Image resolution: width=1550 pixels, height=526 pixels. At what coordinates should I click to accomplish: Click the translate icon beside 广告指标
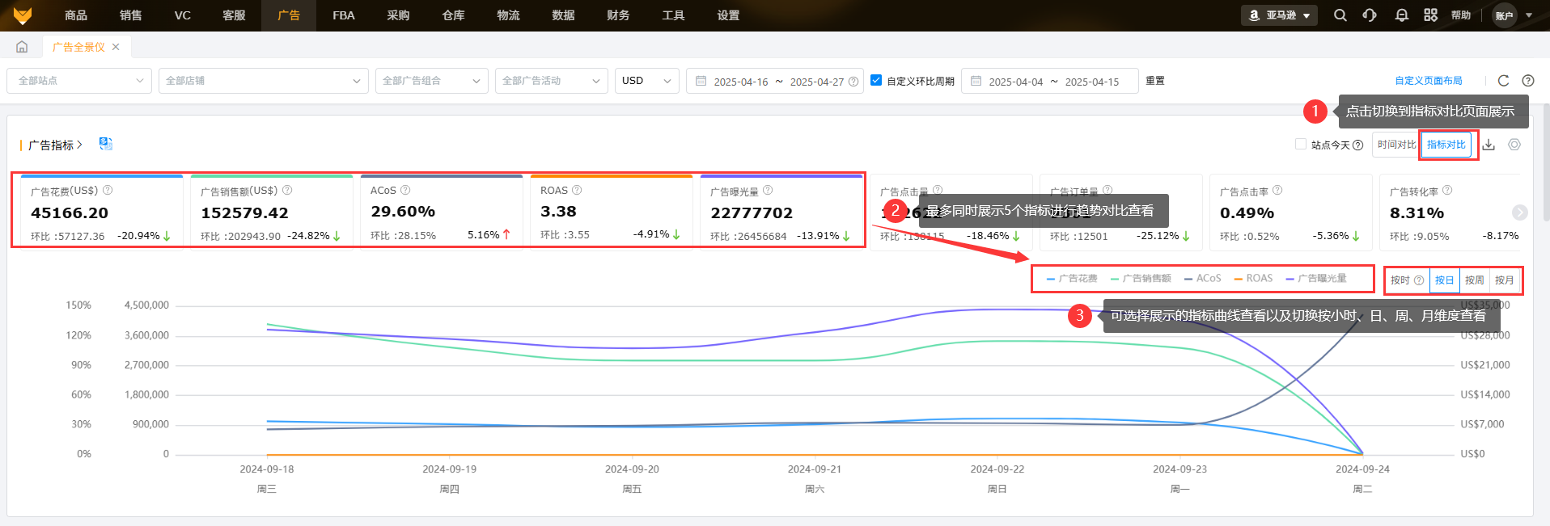click(105, 144)
